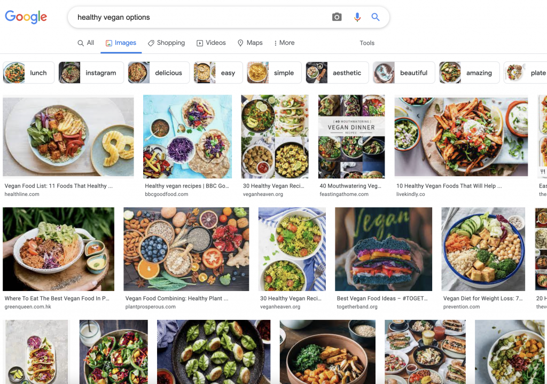Screen dimensions: 547x384
Task: Search by image using camera icon
Action: tap(337, 17)
